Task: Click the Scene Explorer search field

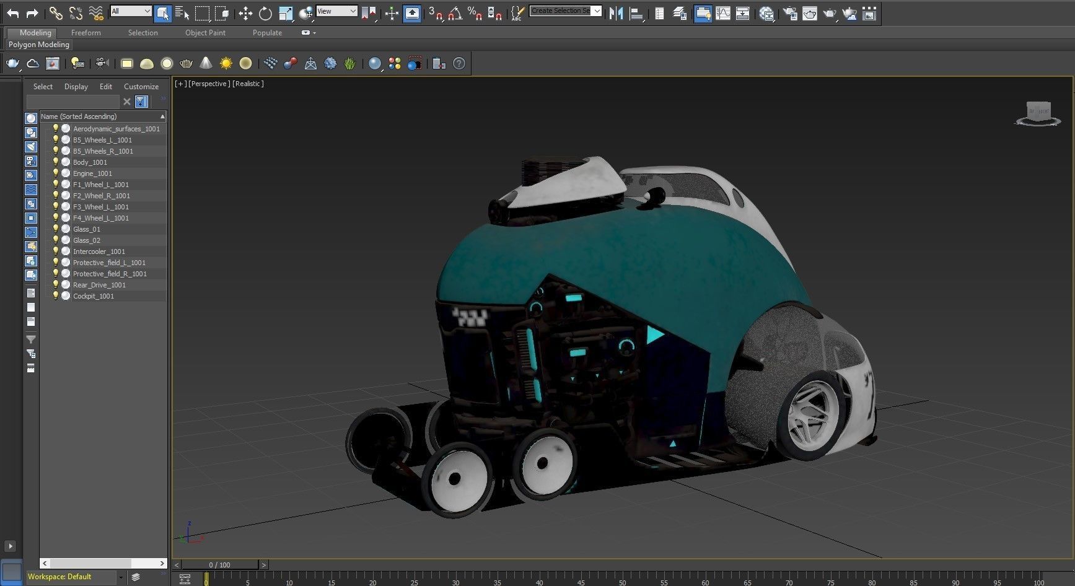Action: click(x=72, y=102)
